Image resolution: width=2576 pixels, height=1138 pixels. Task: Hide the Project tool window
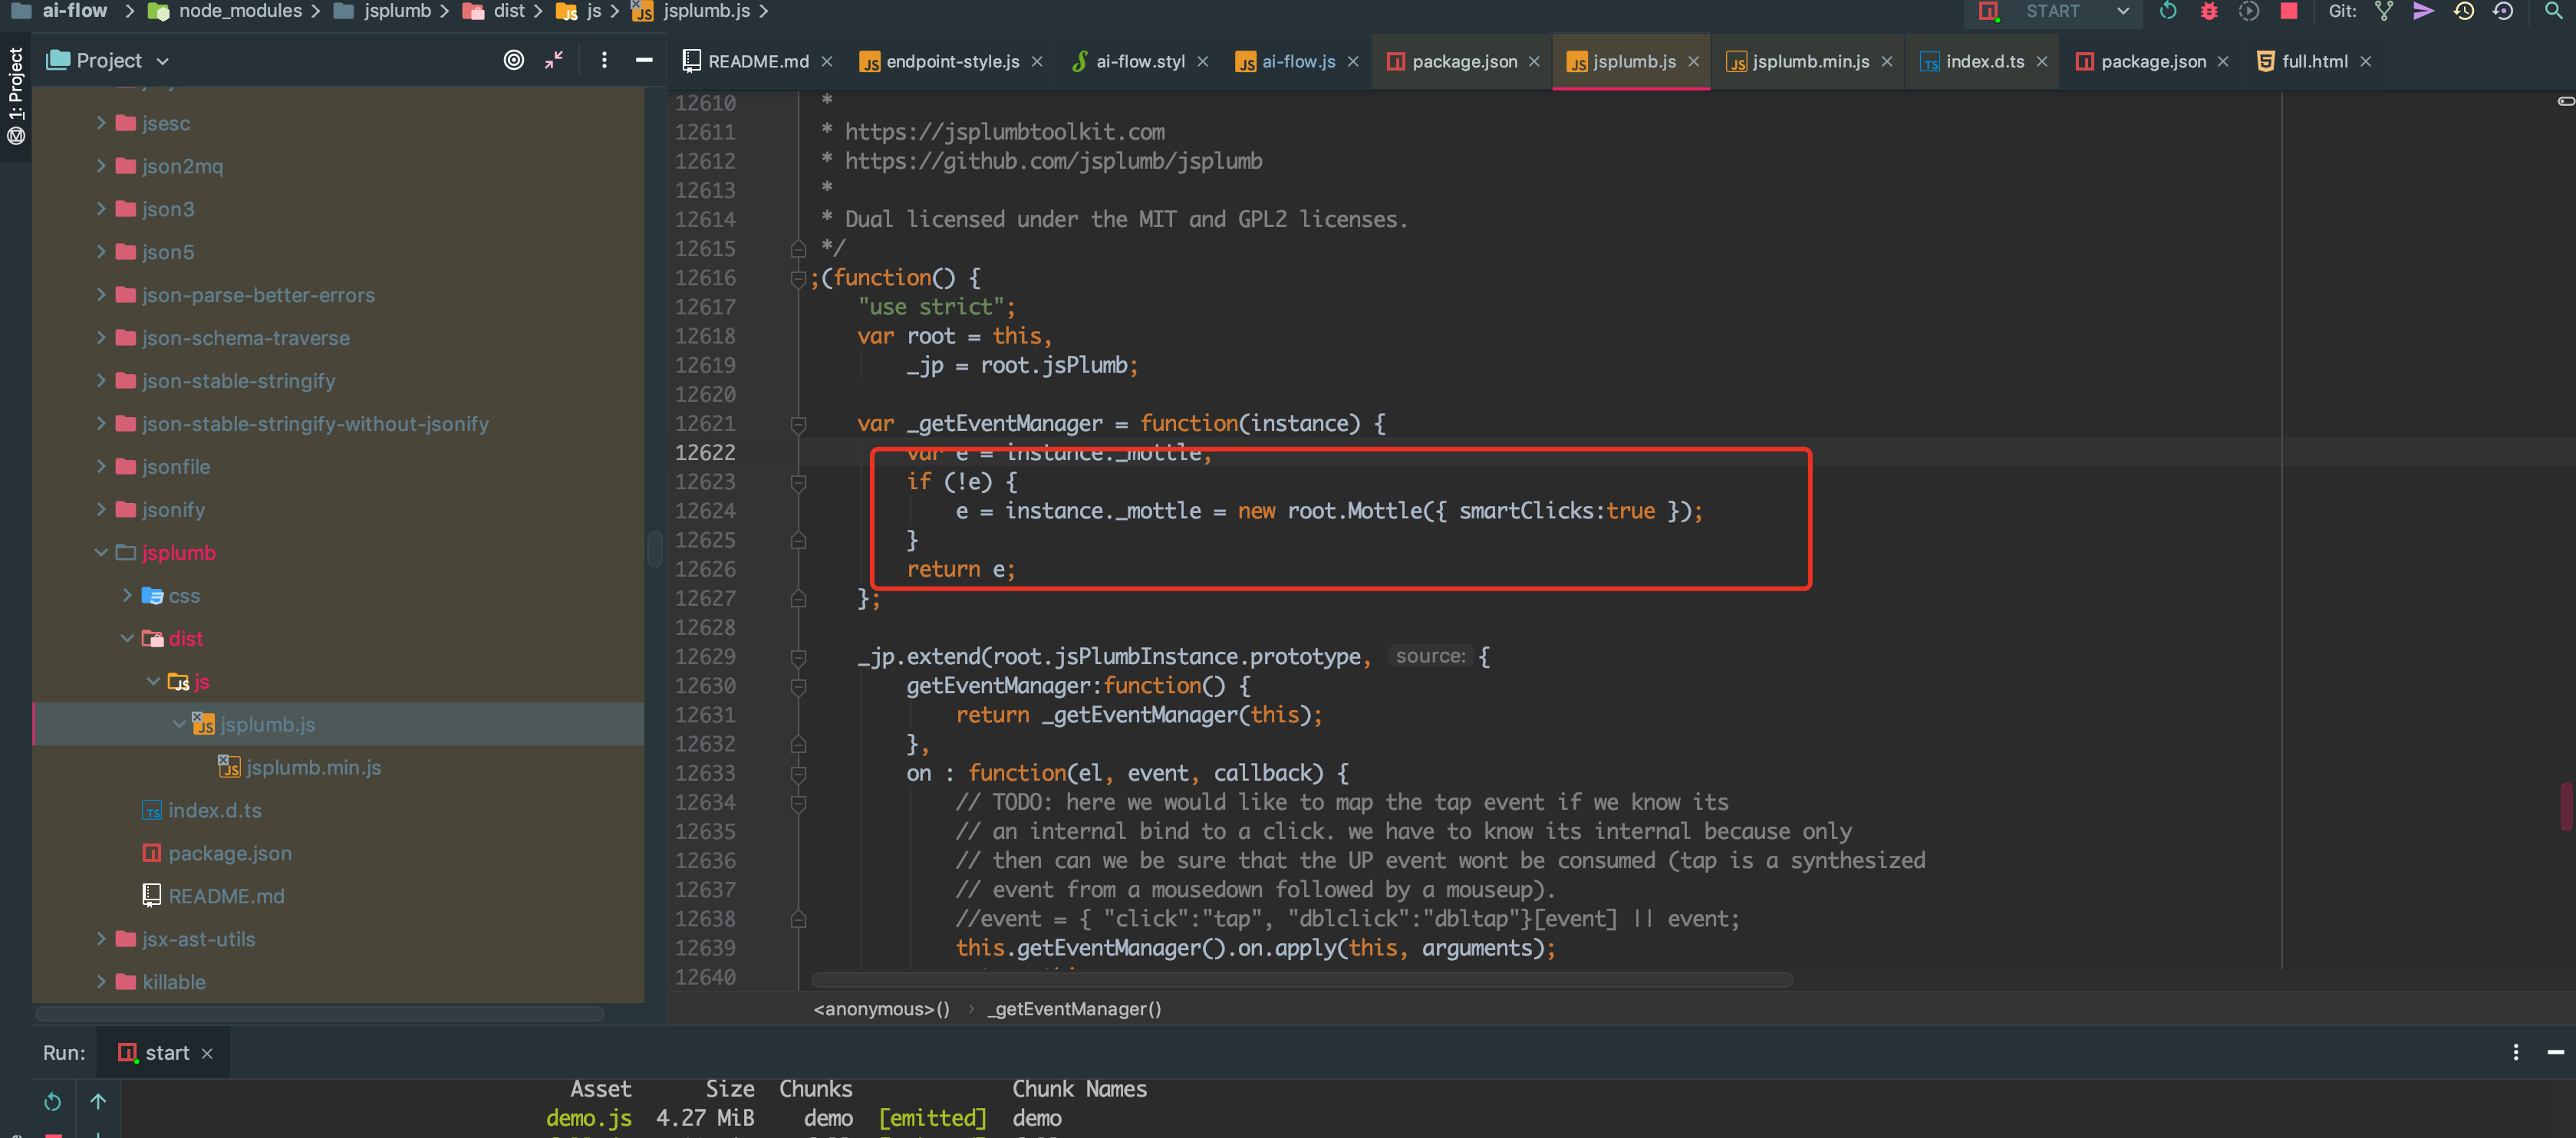pyautogui.click(x=644, y=60)
